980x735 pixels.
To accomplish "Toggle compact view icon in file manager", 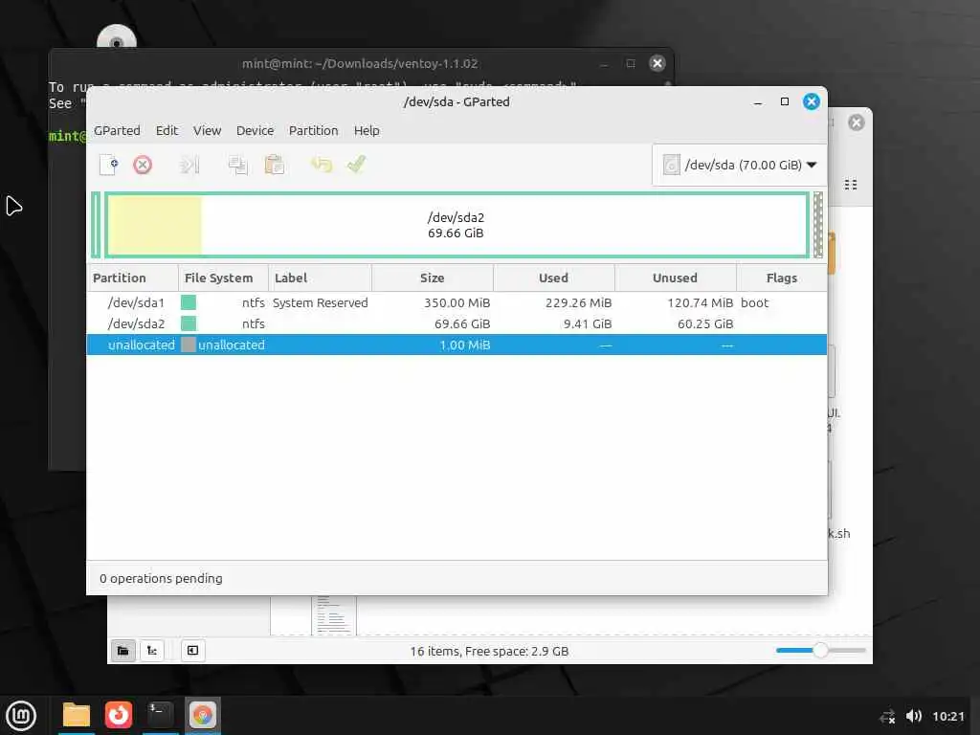I will (851, 185).
